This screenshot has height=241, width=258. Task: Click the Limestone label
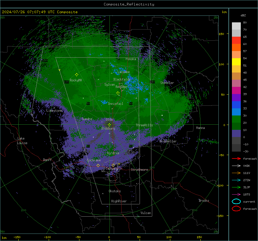(x=54, y=111)
